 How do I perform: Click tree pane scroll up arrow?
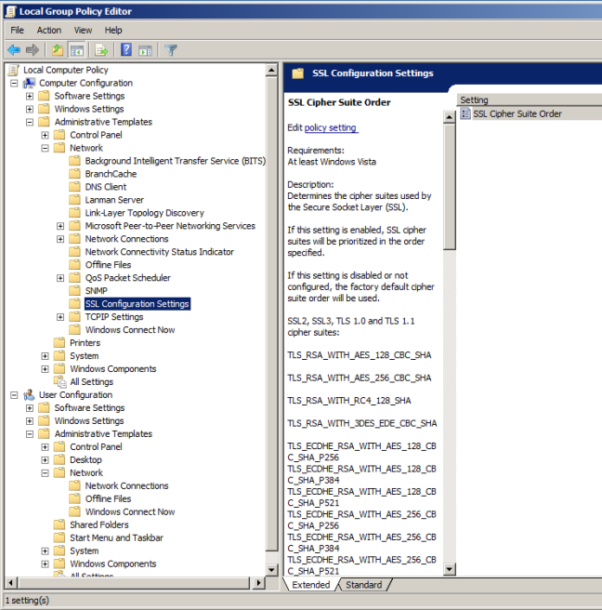(x=271, y=71)
